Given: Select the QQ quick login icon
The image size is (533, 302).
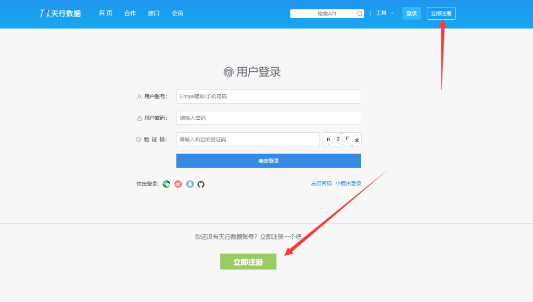Looking at the screenshot, I should pos(189,184).
